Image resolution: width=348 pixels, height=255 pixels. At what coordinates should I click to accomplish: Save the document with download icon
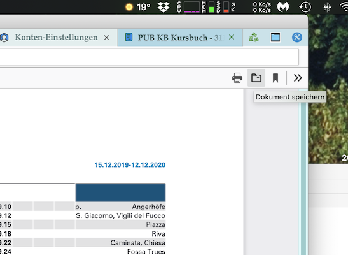[256, 78]
